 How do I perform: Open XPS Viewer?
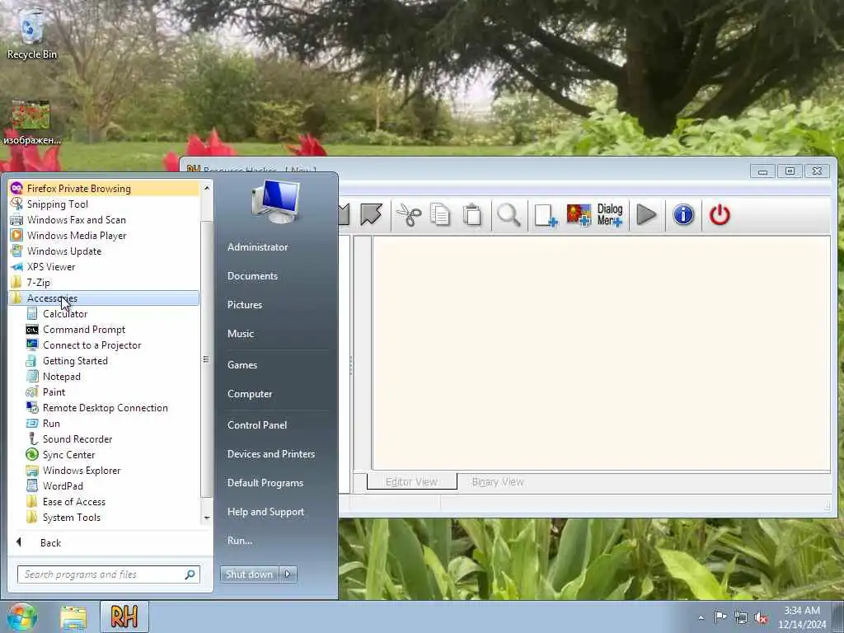(x=104, y=266)
